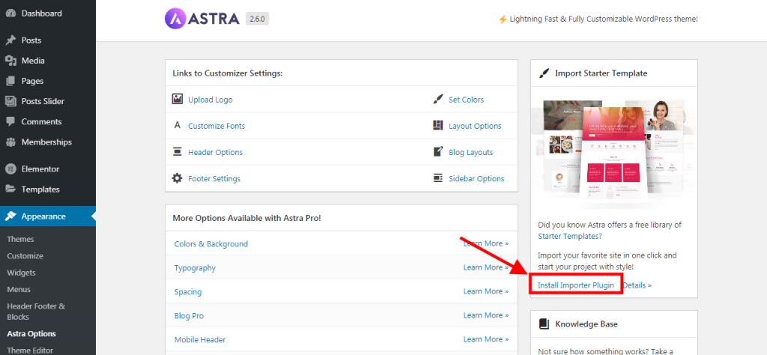Click the Blog Layouts edit icon
Image resolution: width=767 pixels, height=355 pixels.
pos(437,151)
